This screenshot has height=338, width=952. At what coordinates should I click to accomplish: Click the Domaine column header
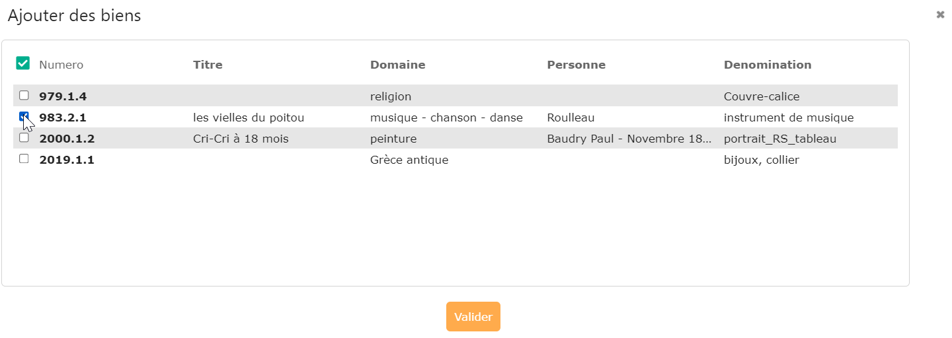tap(397, 65)
